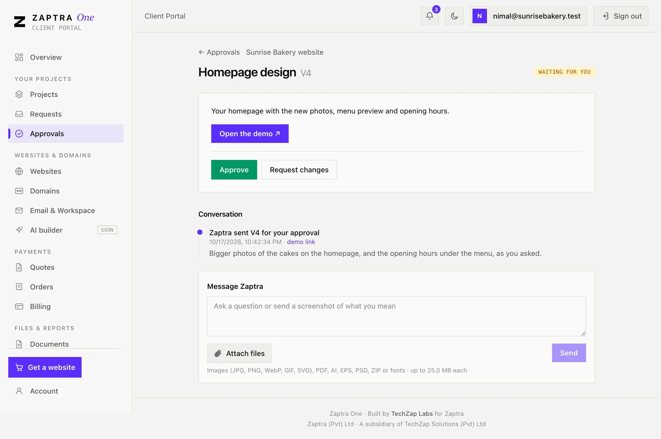Open Documents in sidebar
661x439 pixels.
(66, 344)
